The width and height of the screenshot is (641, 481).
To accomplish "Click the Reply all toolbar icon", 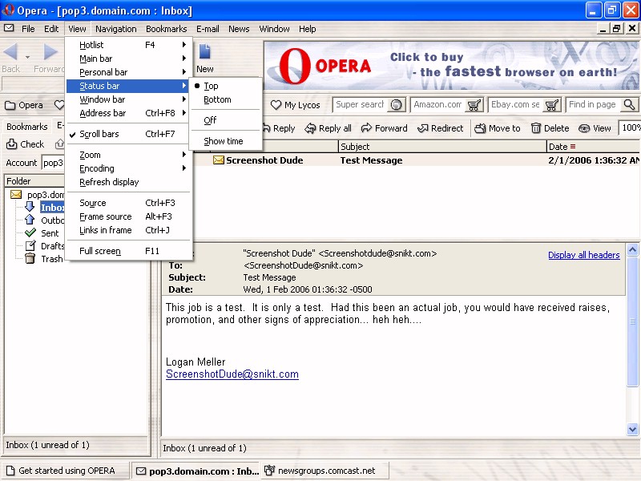I will 309,128.
